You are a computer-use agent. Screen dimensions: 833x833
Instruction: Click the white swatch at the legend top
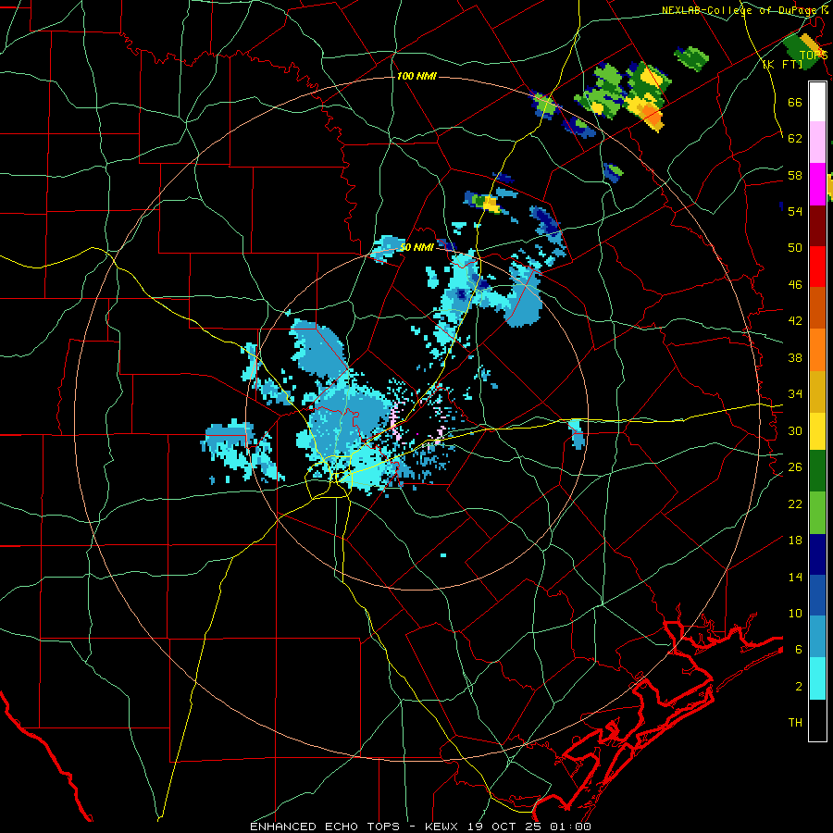pyautogui.click(x=817, y=102)
